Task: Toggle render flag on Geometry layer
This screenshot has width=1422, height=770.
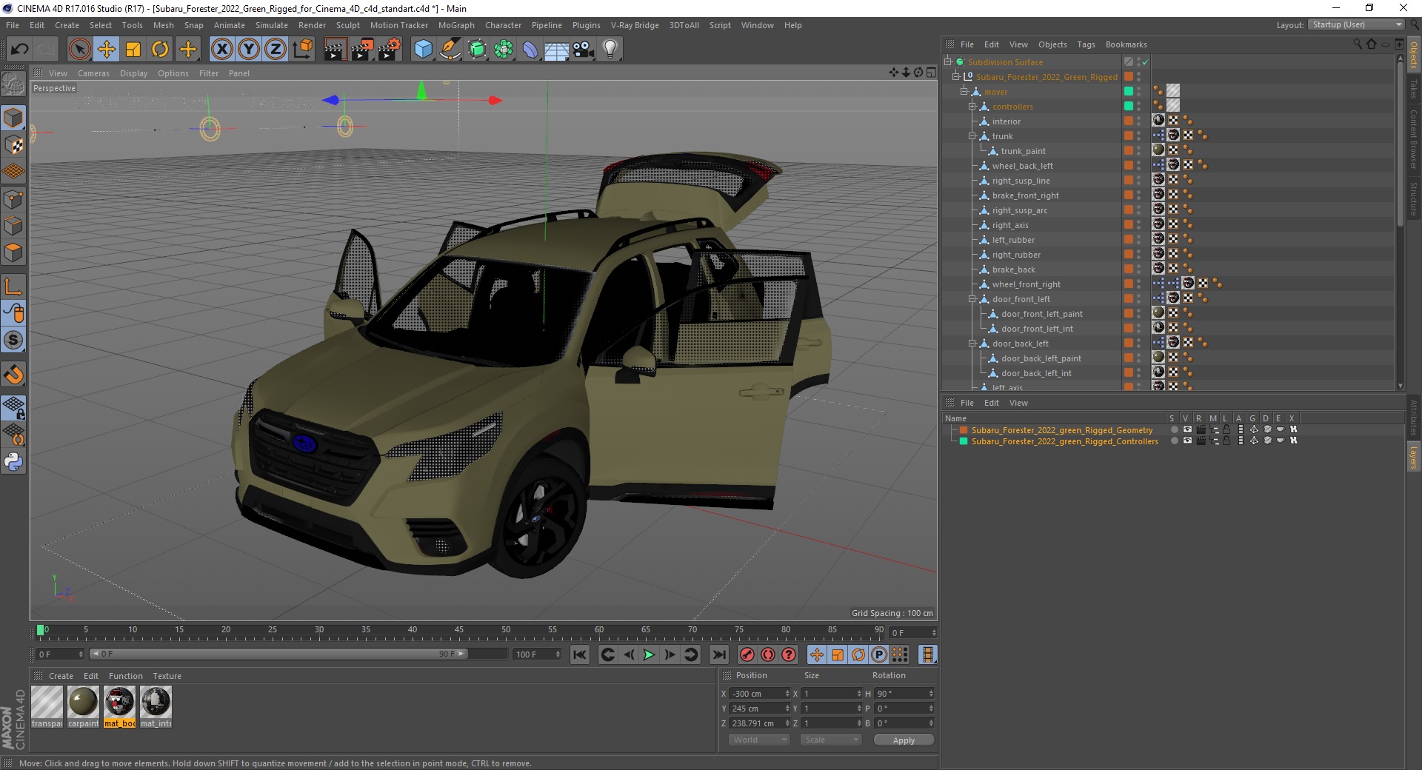Action: [x=1201, y=429]
